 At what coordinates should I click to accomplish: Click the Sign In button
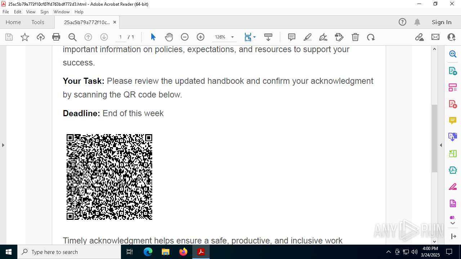coord(442,22)
